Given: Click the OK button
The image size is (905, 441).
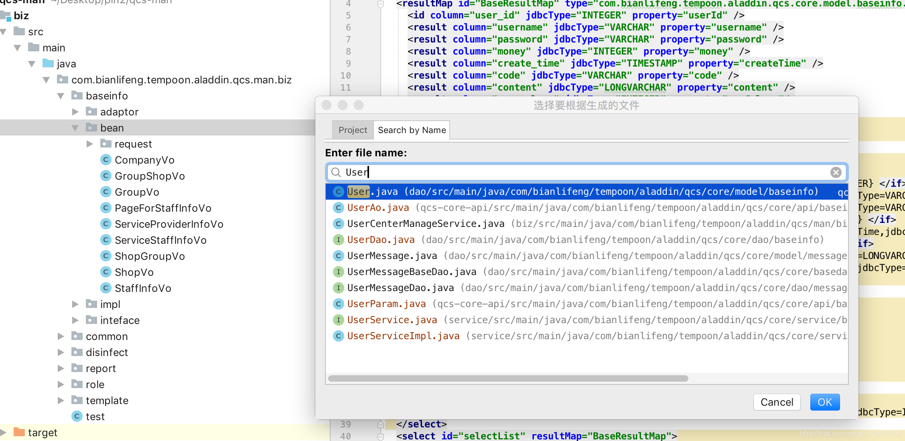Looking at the screenshot, I should pos(825,402).
